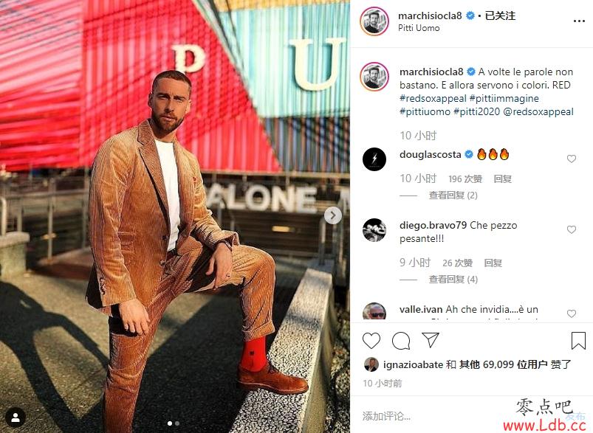This screenshot has width=593, height=433.
Task: Expand the 4 replies under diego.bravo79
Action: pyautogui.click(x=453, y=280)
